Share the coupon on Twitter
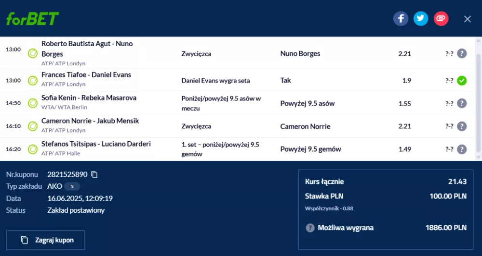The height and width of the screenshot is (256, 482). [x=420, y=19]
